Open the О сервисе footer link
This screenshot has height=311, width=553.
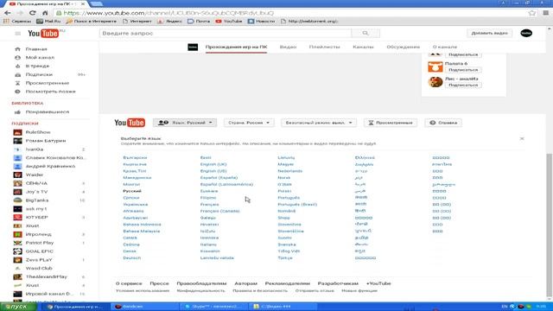[129, 283]
